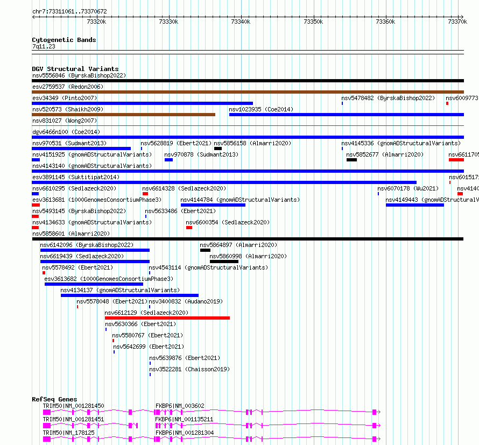Click the nsv6600354 (Sedlazeck2020) label
Screen dimensions: 479x445
tap(228, 222)
